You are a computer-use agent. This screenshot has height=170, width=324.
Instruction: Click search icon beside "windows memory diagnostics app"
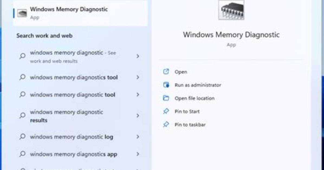pos(22,154)
